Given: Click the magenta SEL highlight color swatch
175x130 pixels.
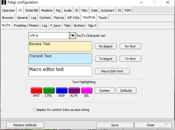Looking at the screenshot, I should (87, 90).
